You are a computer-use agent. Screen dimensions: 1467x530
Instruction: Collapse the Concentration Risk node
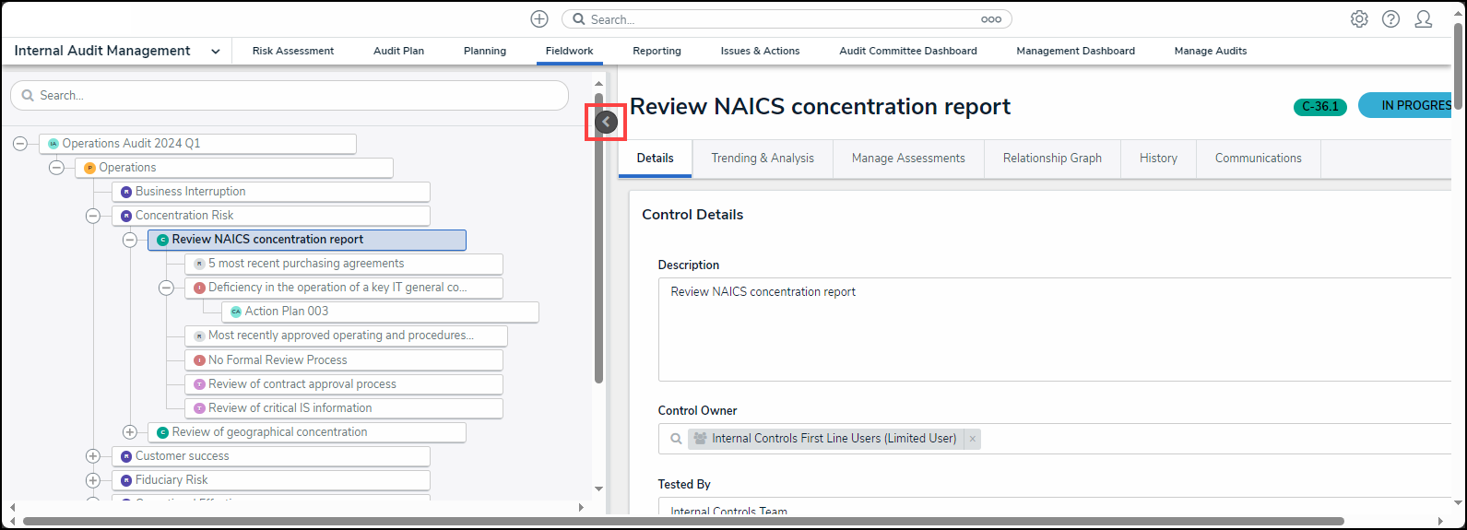point(93,216)
